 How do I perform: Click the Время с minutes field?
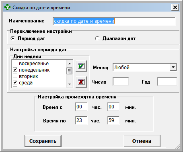coord(113,107)
